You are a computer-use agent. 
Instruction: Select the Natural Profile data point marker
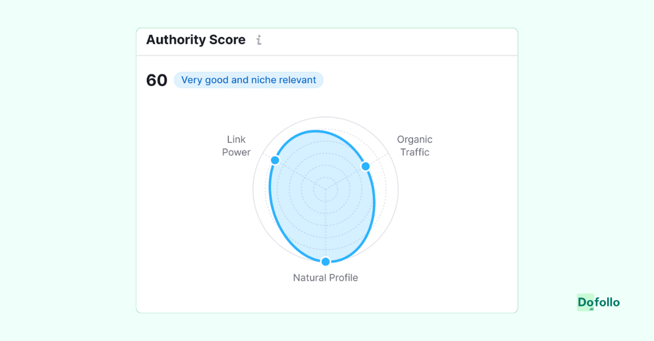click(x=325, y=261)
